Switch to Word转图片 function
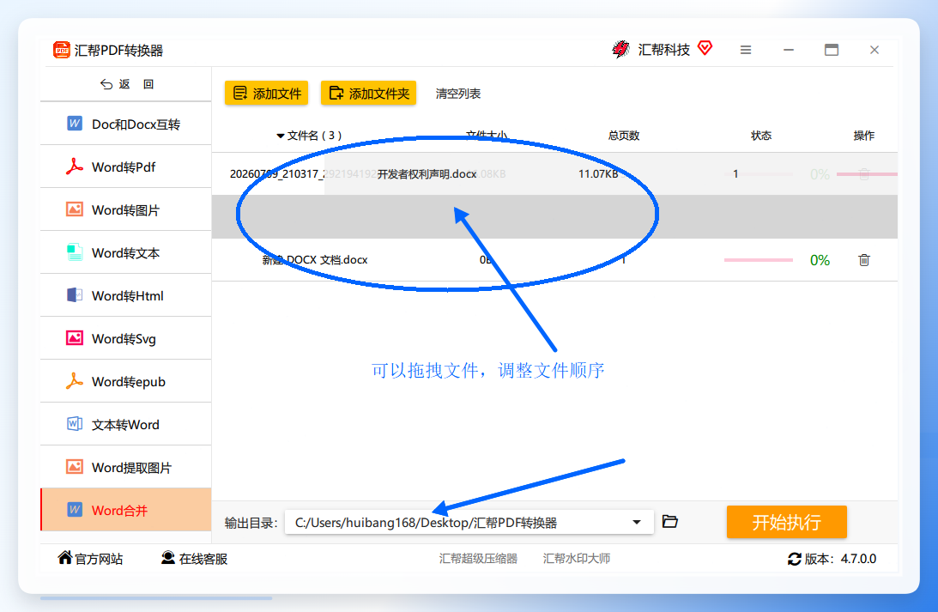The image size is (938, 612). click(x=126, y=210)
